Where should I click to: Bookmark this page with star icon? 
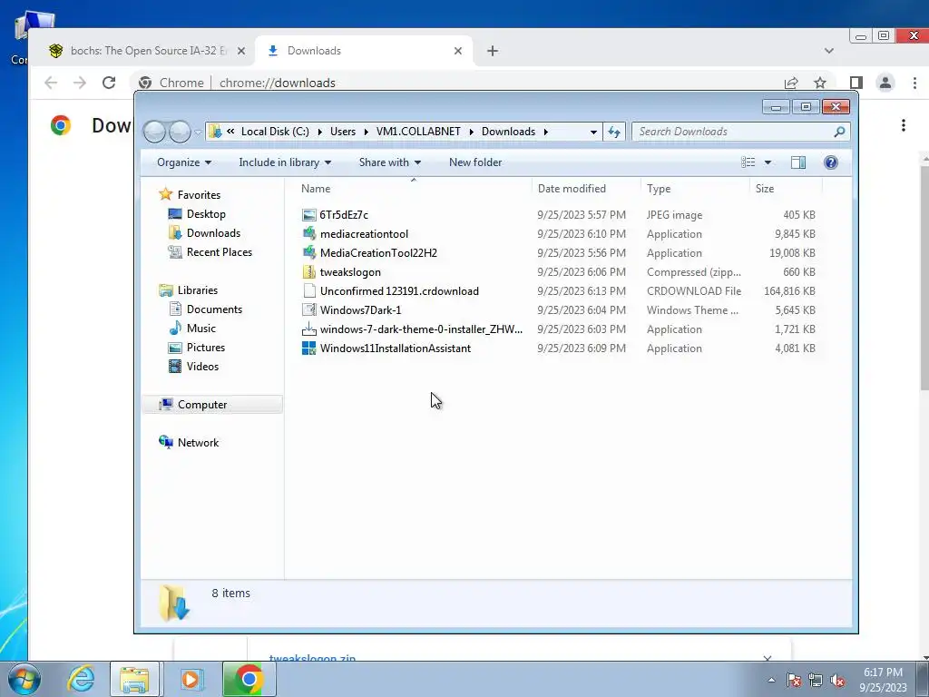point(820,83)
